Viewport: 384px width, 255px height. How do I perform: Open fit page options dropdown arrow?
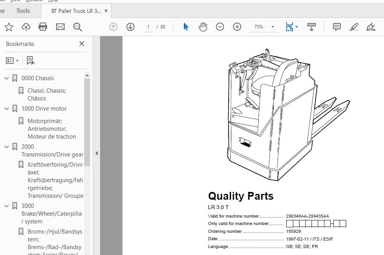[x=297, y=27]
